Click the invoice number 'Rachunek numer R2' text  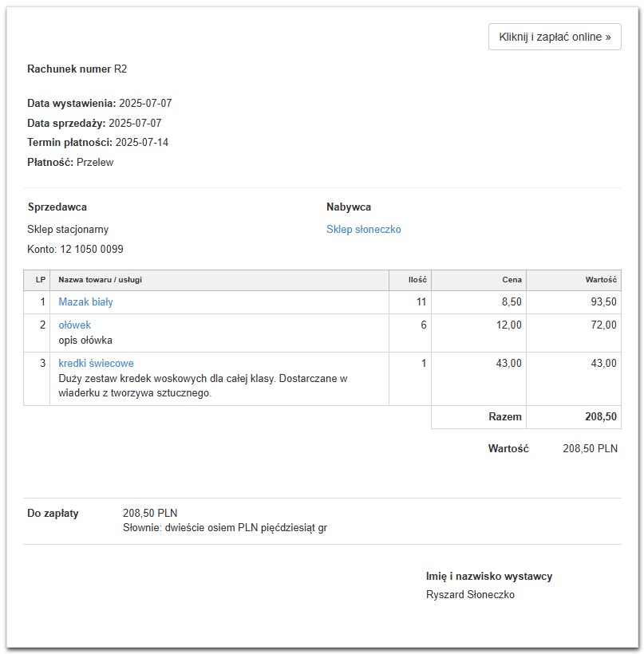[x=77, y=69]
